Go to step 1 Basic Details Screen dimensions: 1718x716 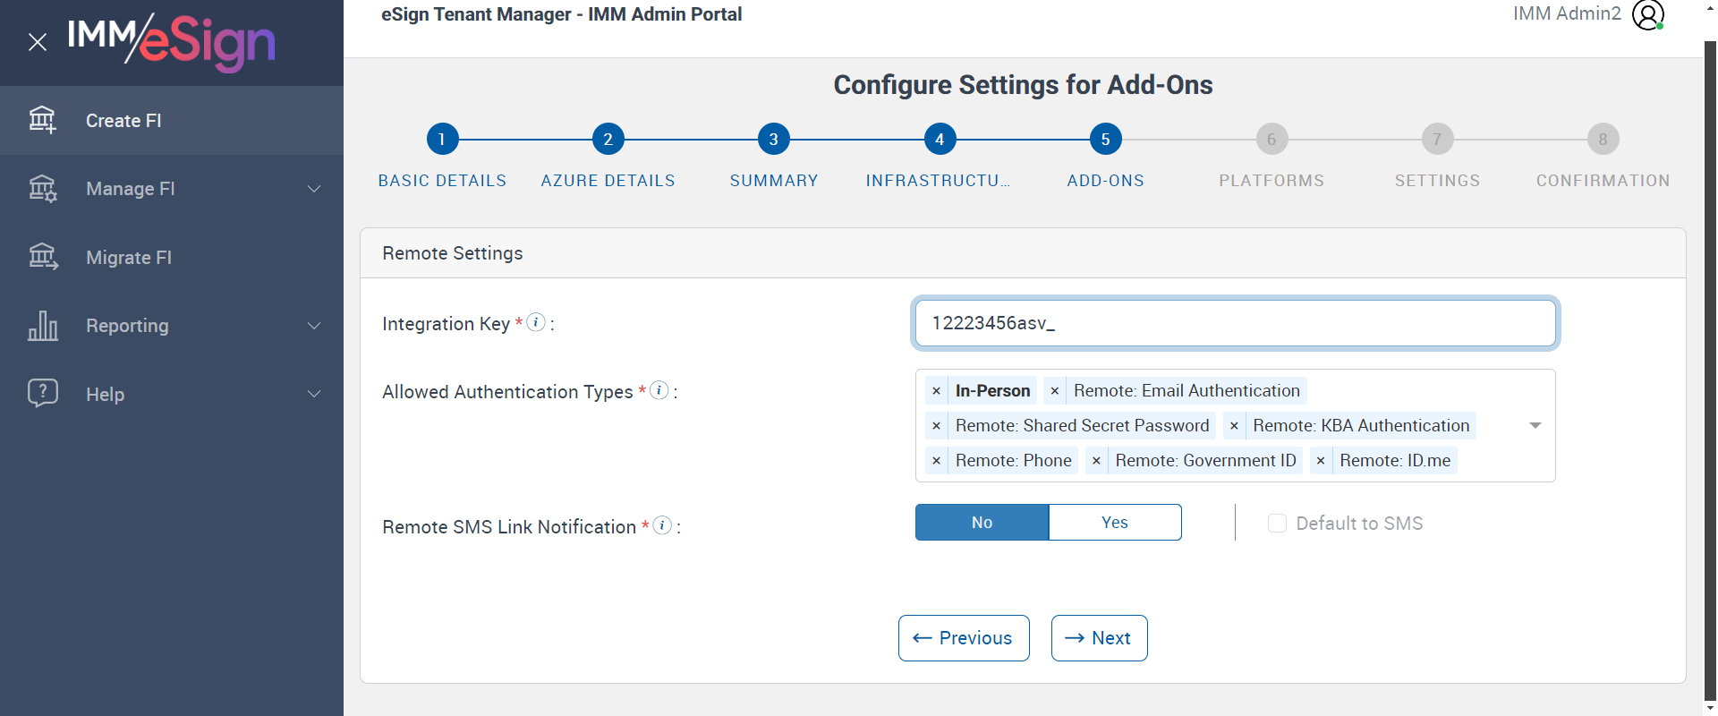click(442, 140)
